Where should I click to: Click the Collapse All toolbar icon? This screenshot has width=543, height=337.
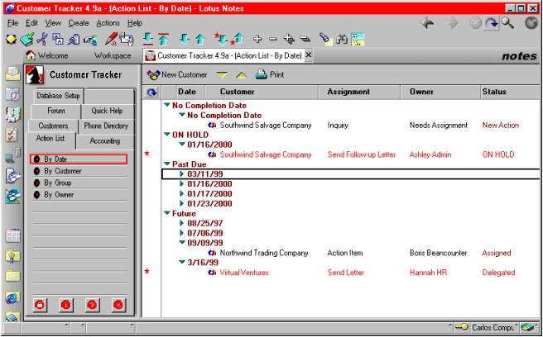coord(305,39)
